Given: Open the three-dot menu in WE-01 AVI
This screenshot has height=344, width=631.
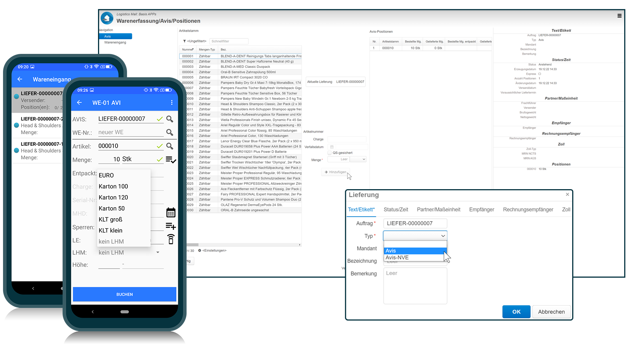Looking at the screenshot, I should coord(172,102).
